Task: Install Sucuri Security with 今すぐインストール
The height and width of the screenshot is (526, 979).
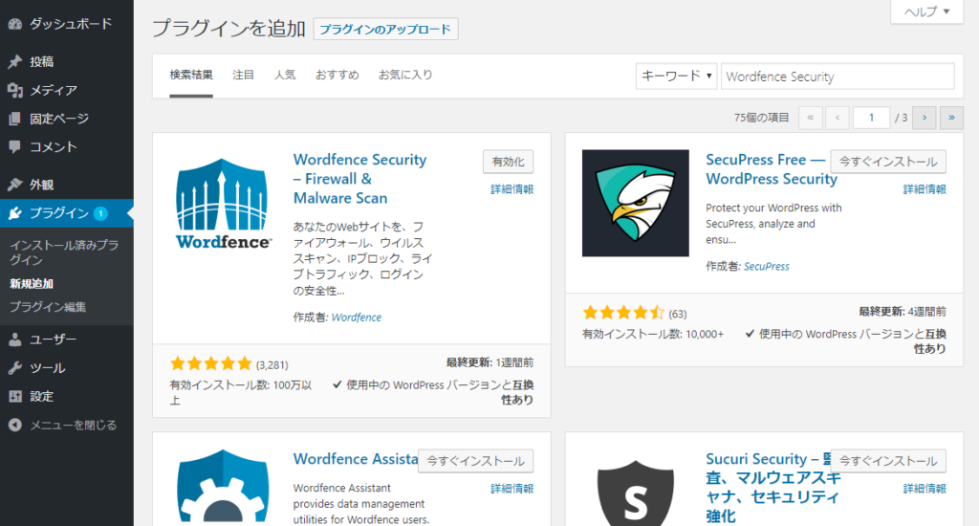Action: [x=888, y=461]
